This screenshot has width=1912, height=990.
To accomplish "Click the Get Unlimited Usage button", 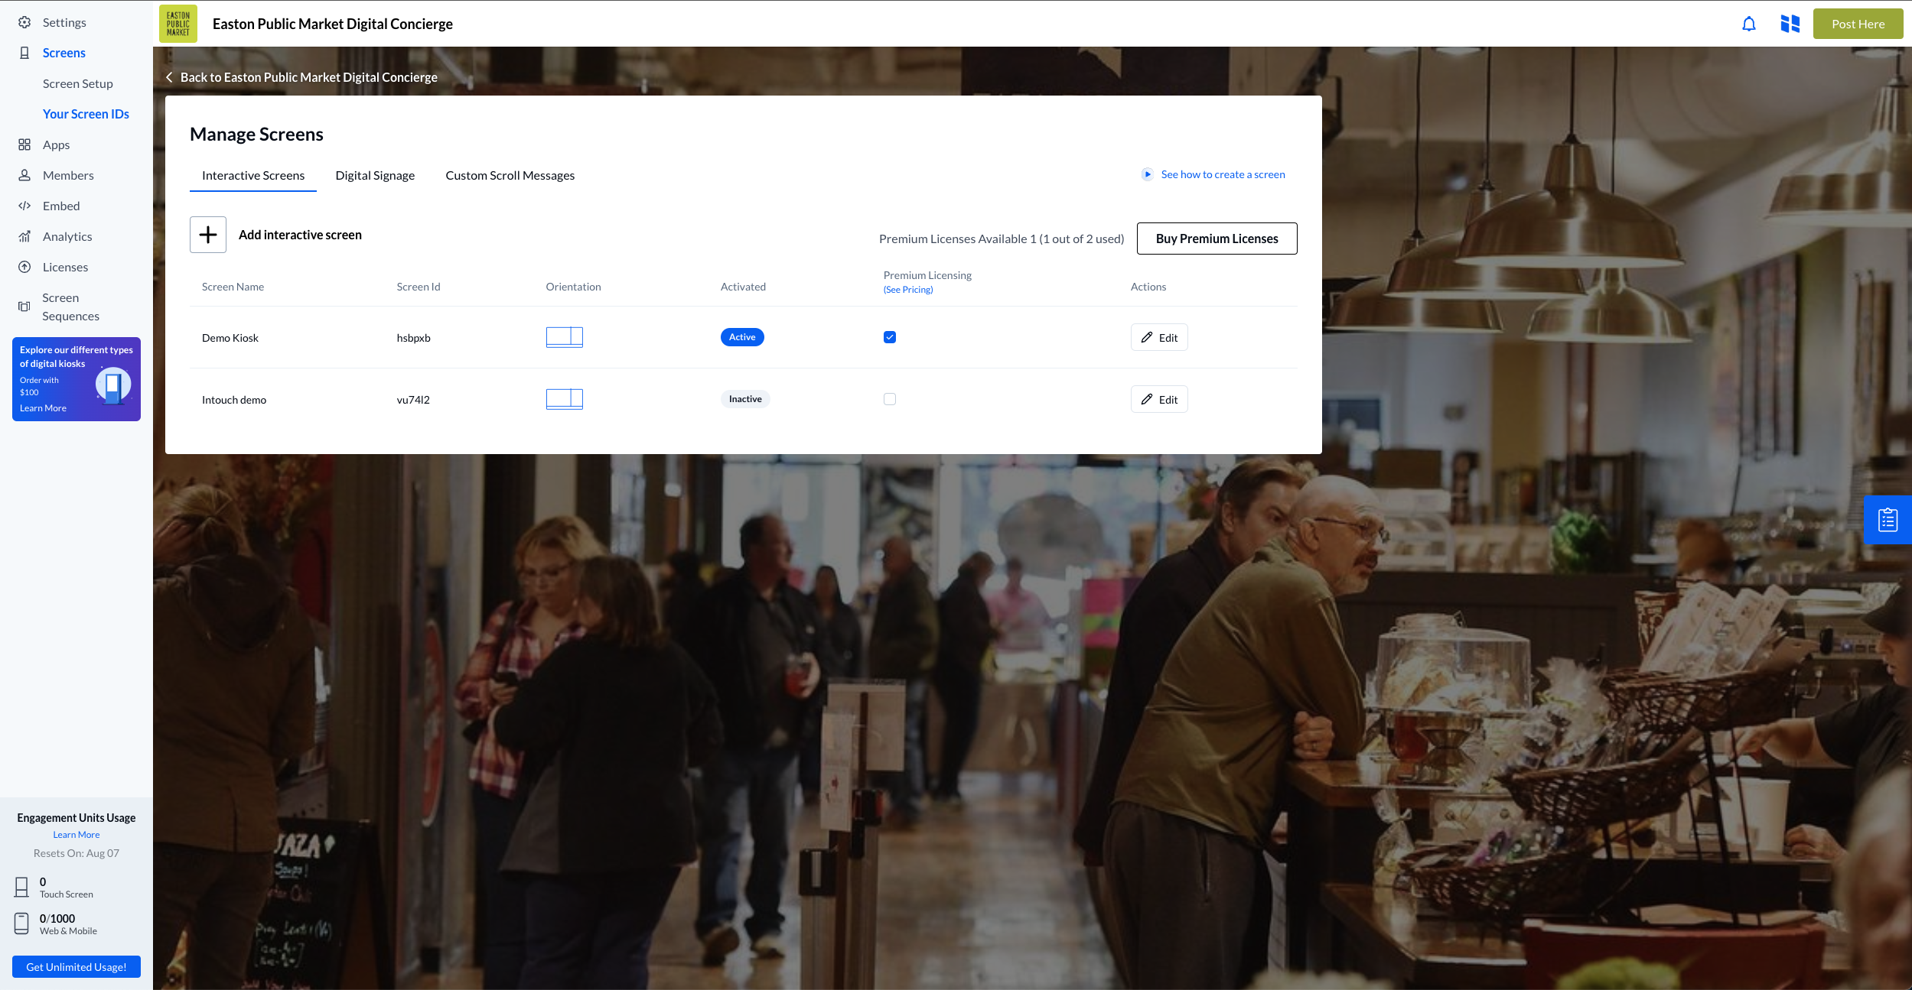I will pos(77,966).
